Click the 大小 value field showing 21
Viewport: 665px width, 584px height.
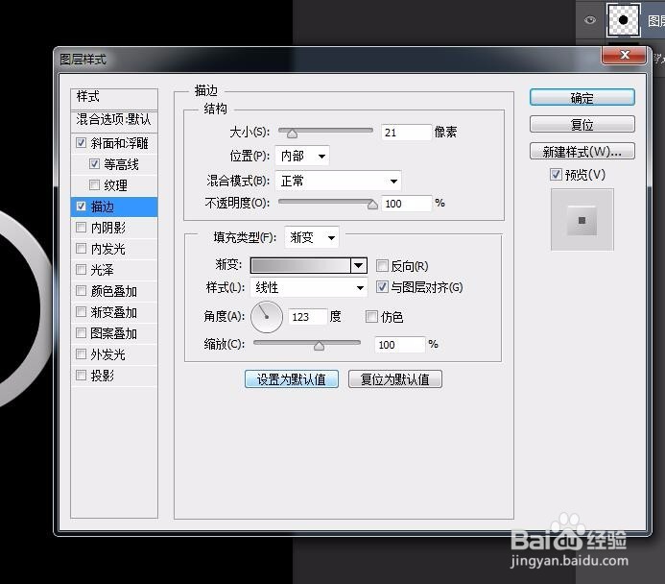coord(406,133)
